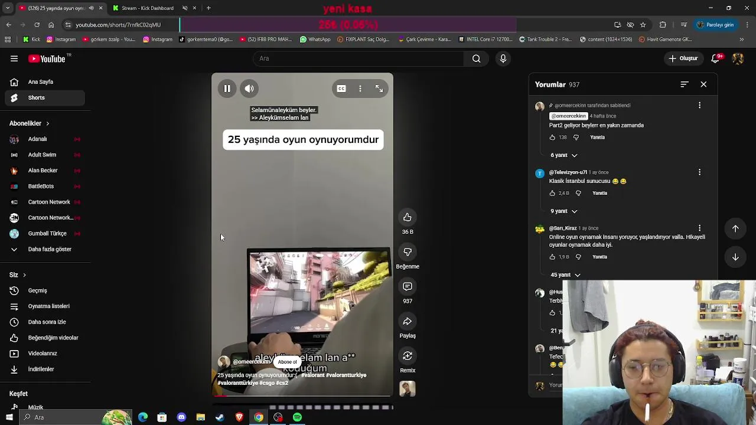The width and height of the screenshot is (756, 425).
Task: Sort comments with the sort icon
Action: pos(685,84)
